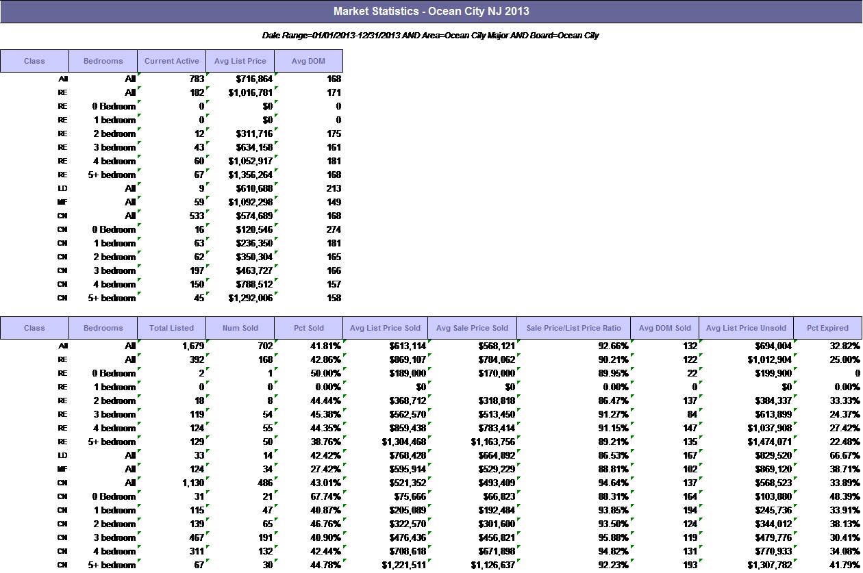
Task: Select avg list price '$120,546'
Action: click(253, 229)
